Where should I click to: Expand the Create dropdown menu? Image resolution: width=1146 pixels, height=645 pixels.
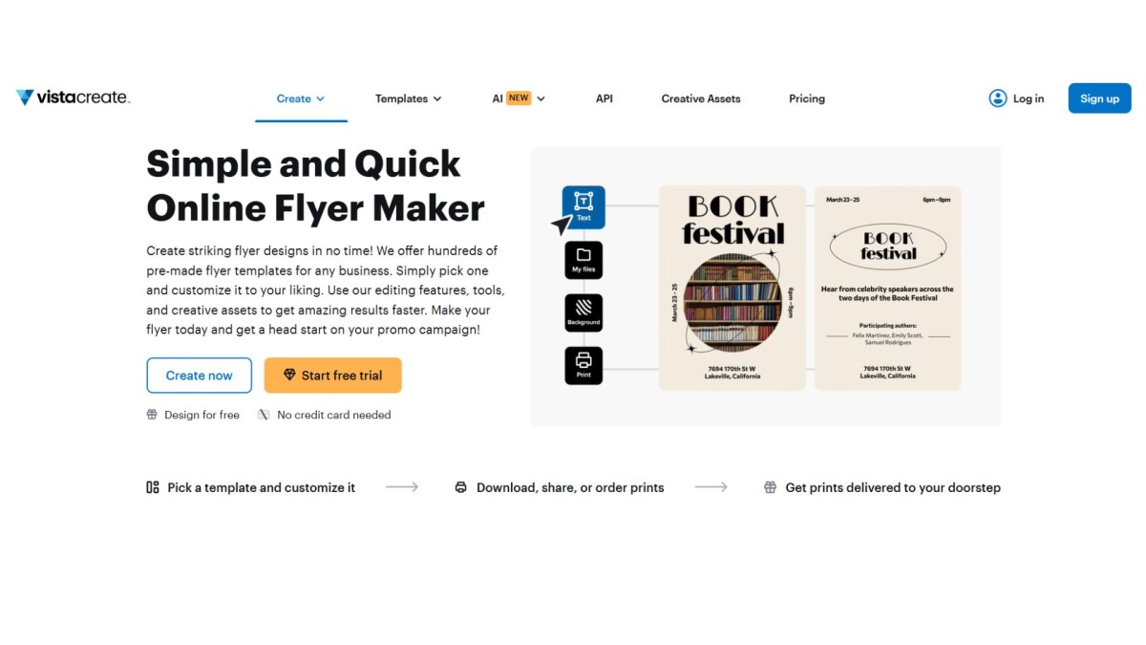coord(301,98)
